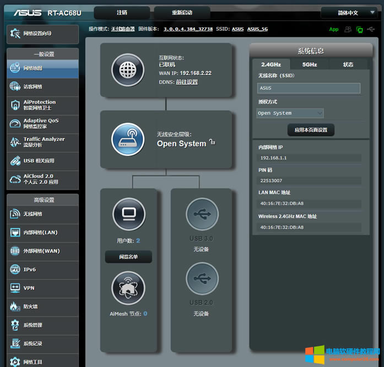Screen dimensions: 384x367
Task: Click the client computer monitor icon
Action: [x=128, y=214]
